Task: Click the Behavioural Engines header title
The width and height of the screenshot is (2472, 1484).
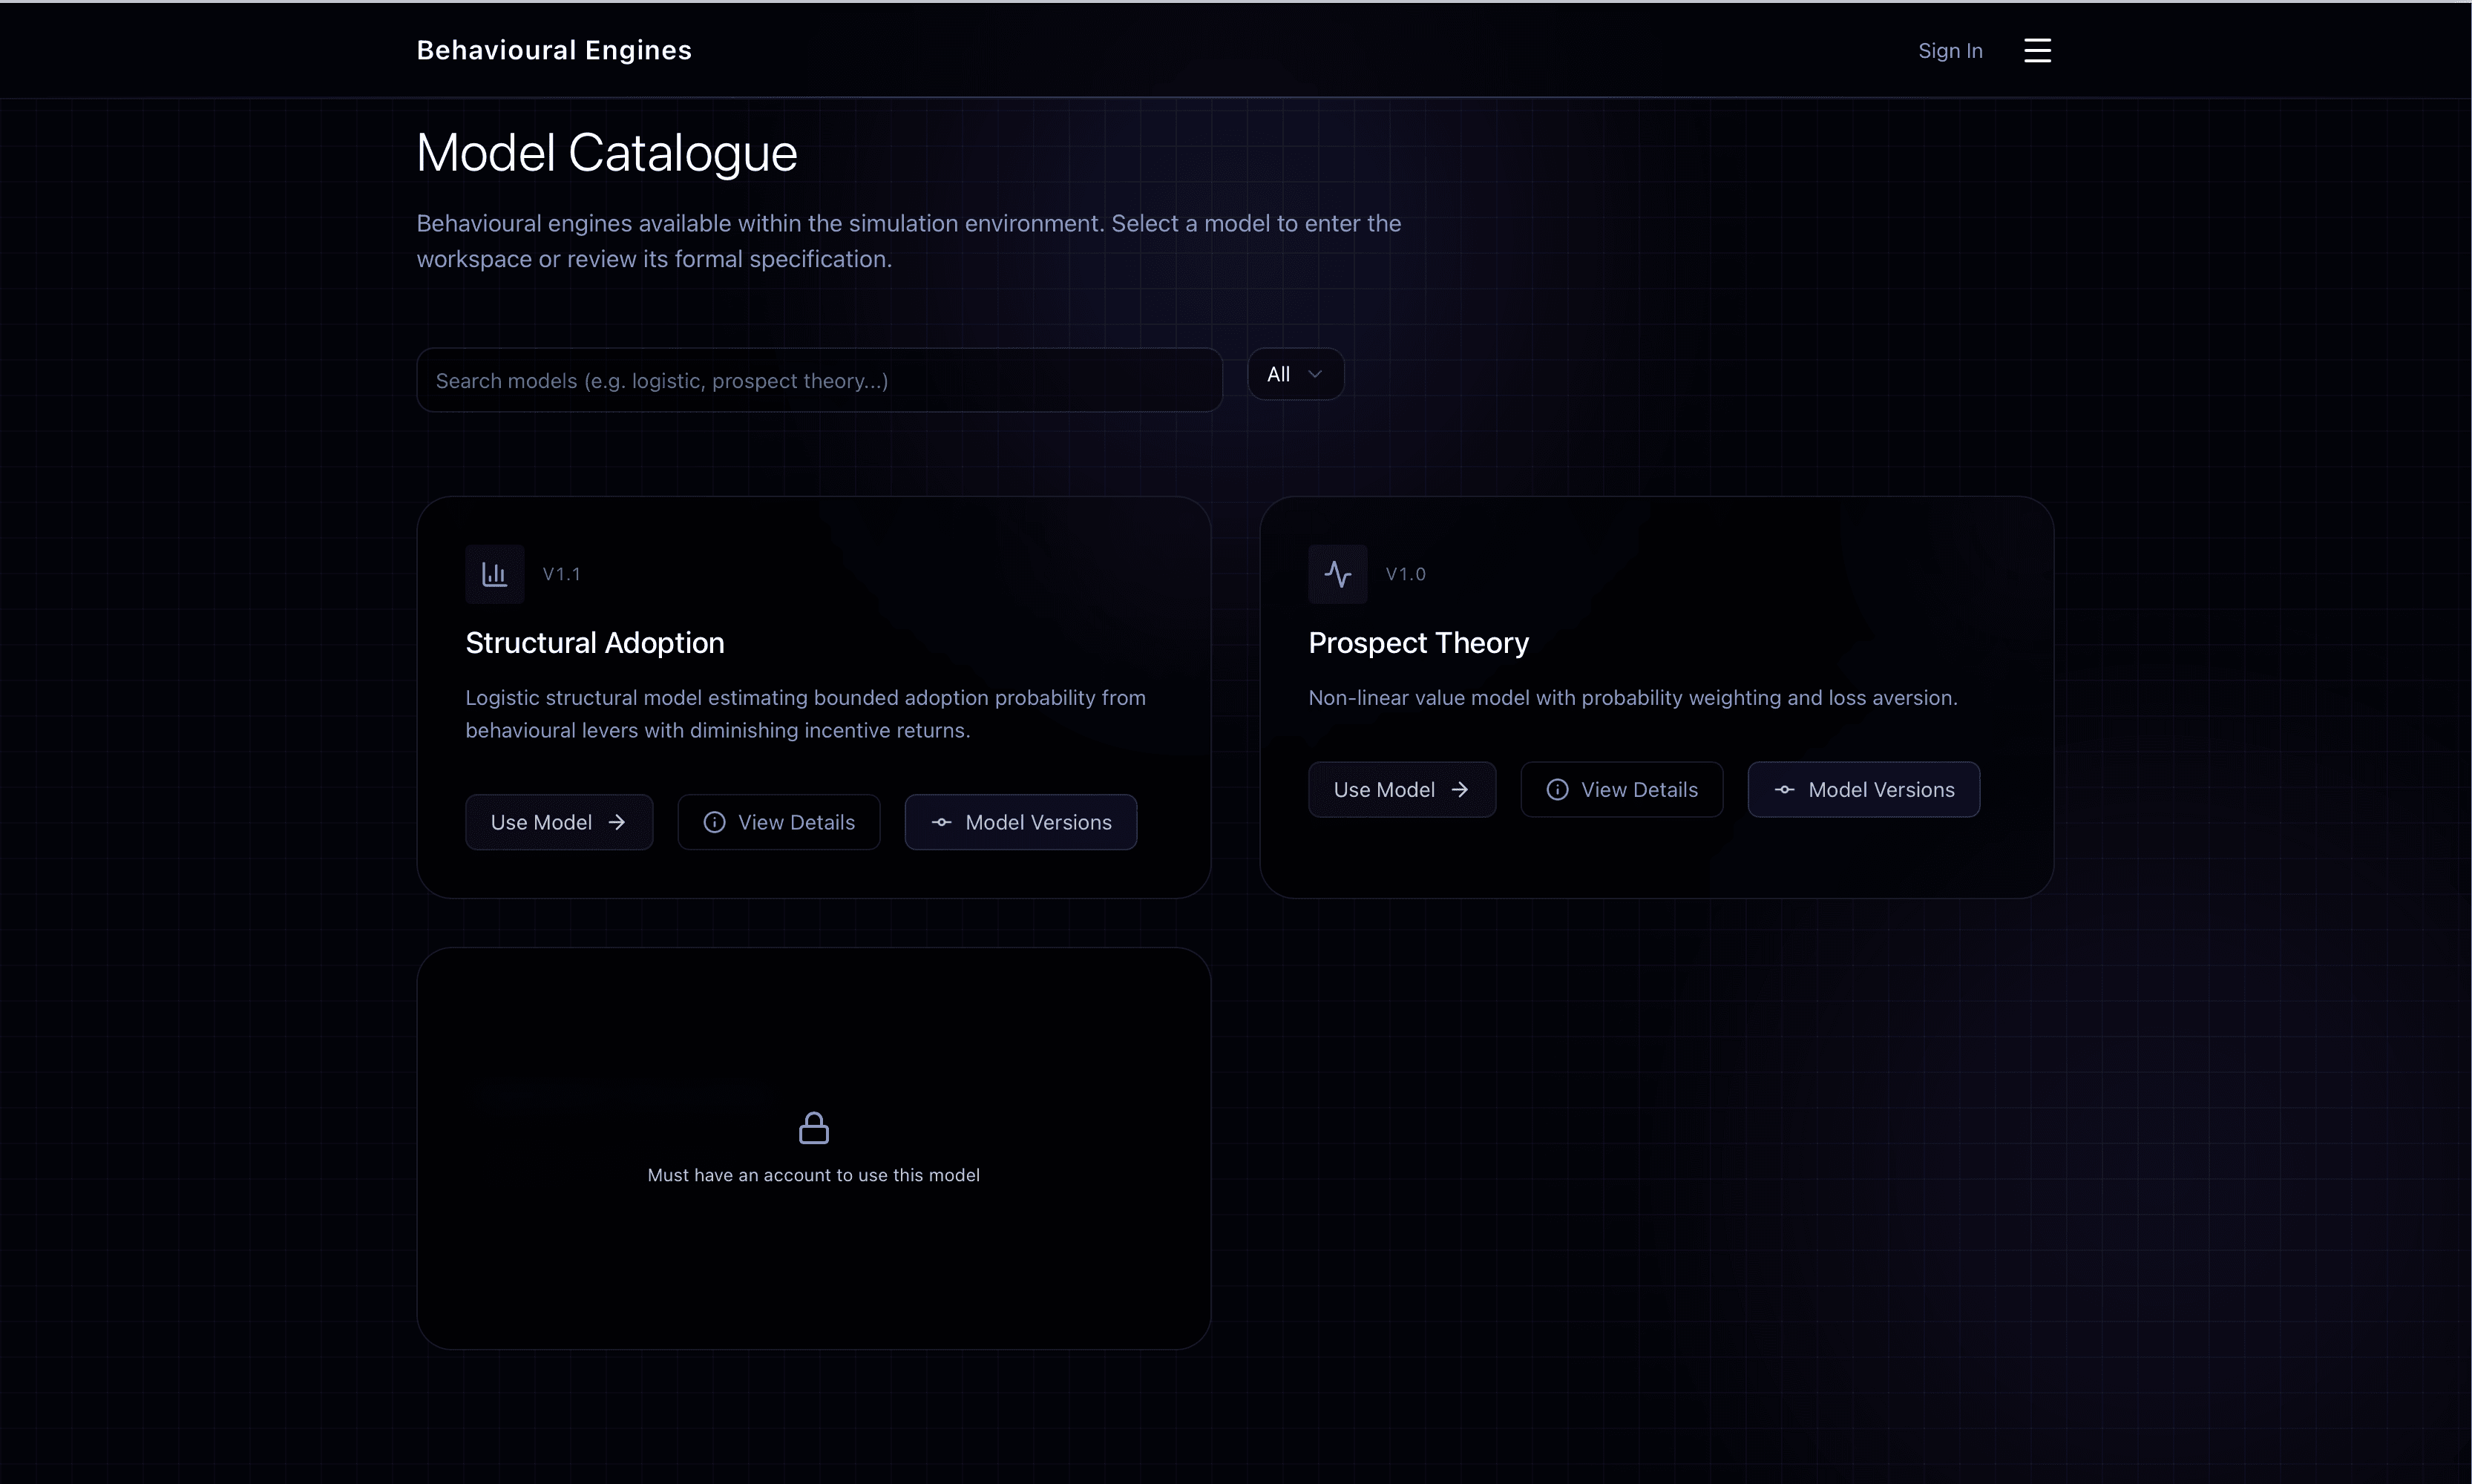Action: tap(553, 50)
